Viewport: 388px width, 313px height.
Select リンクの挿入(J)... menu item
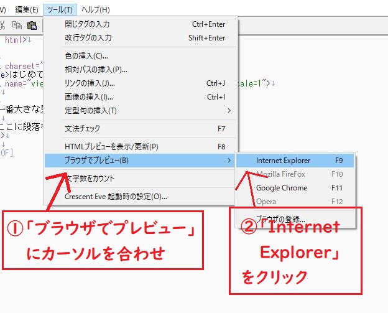coord(90,83)
